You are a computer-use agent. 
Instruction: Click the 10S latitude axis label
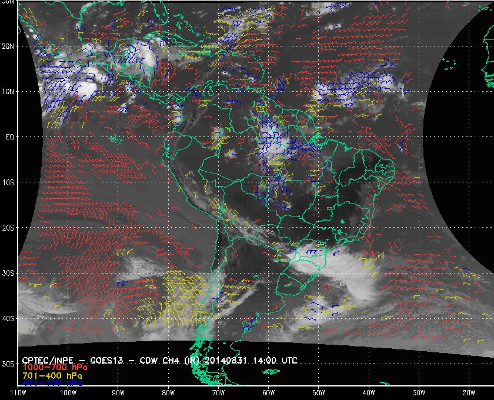click(8, 182)
